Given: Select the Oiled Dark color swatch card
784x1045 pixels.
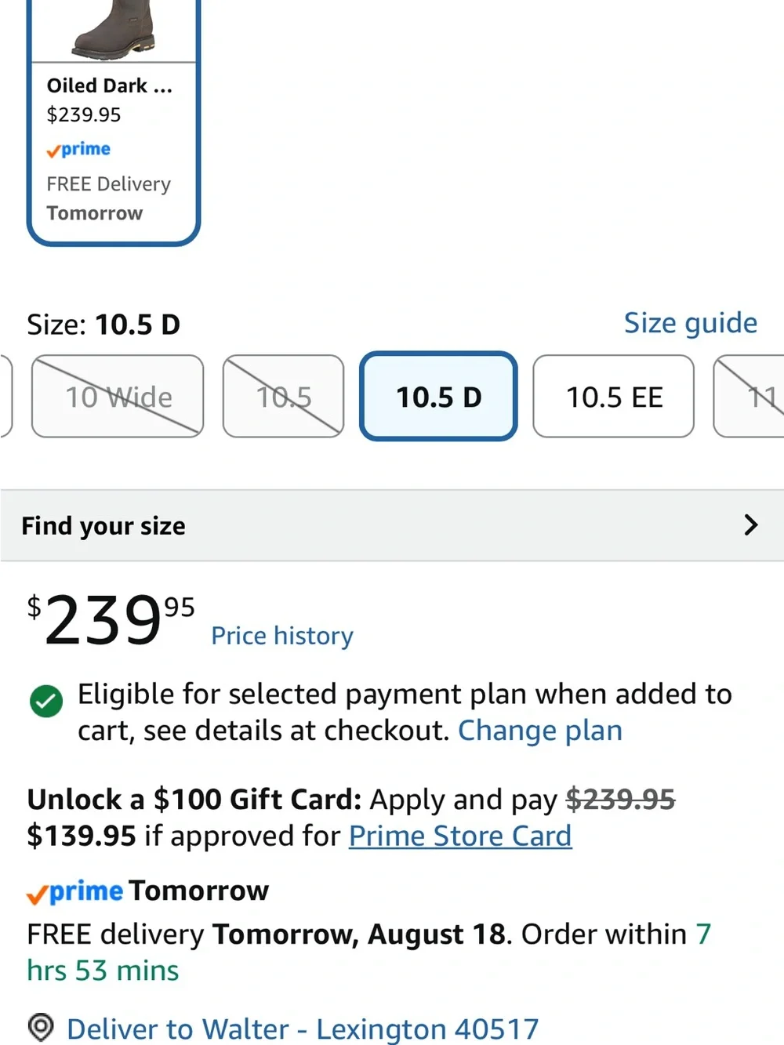Looking at the screenshot, I should [114, 122].
